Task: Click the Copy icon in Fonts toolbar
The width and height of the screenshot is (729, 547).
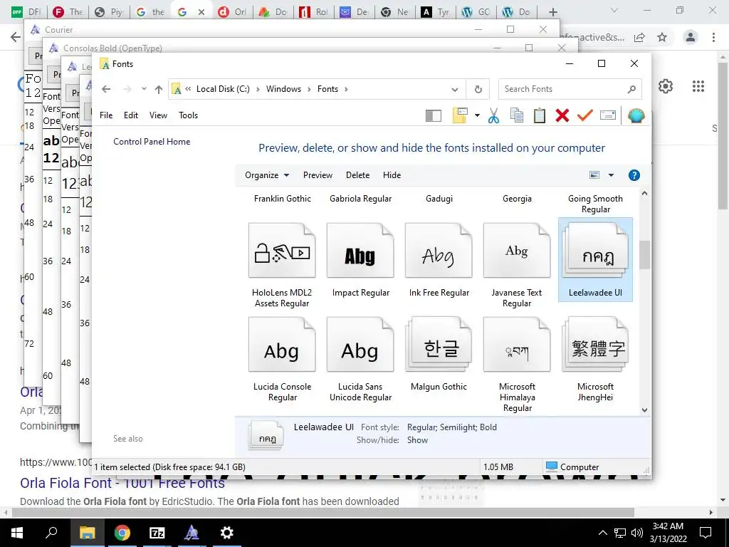Action: (517, 115)
